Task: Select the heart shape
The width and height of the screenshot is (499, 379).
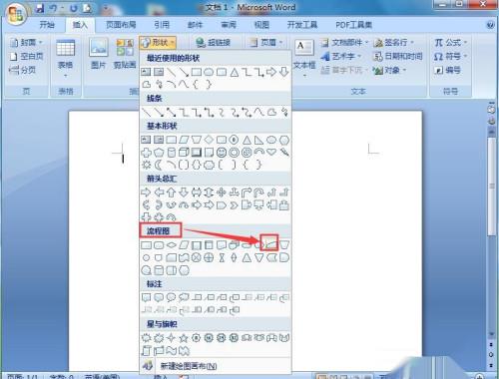Action: (271, 152)
